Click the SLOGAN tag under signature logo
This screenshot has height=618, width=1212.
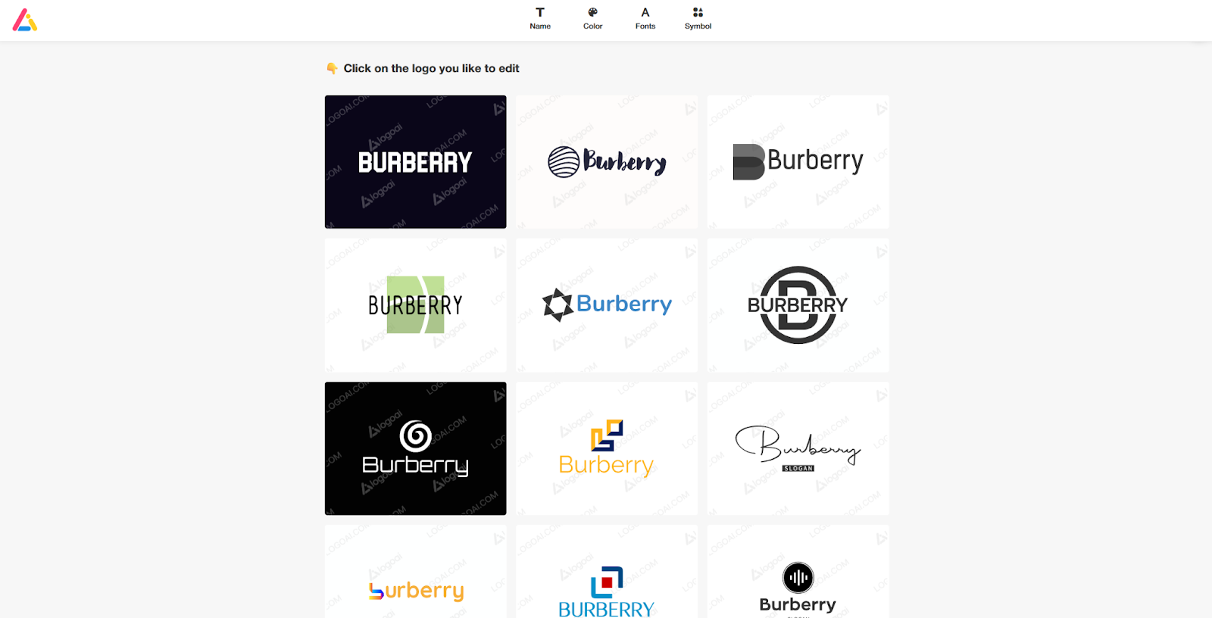[798, 469]
